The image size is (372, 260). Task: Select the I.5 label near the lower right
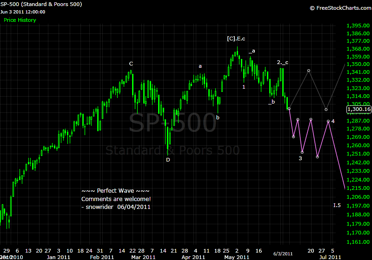click(337, 205)
